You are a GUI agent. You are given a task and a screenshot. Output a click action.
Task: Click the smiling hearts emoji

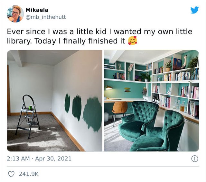133,41
